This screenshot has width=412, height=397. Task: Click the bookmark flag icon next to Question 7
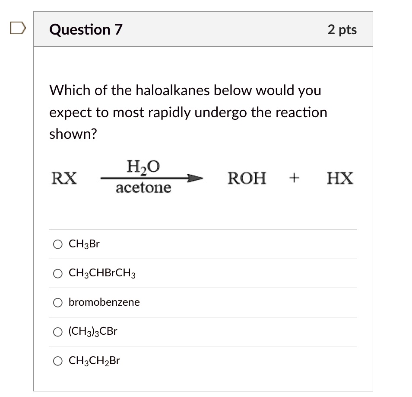tap(17, 28)
